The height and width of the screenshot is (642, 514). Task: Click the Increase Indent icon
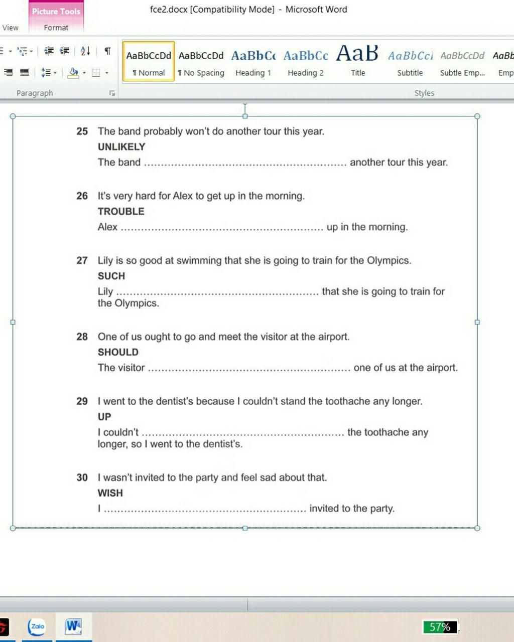coord(65,51)
